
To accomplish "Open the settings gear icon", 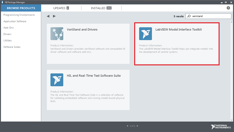I will tap(228, 8).
